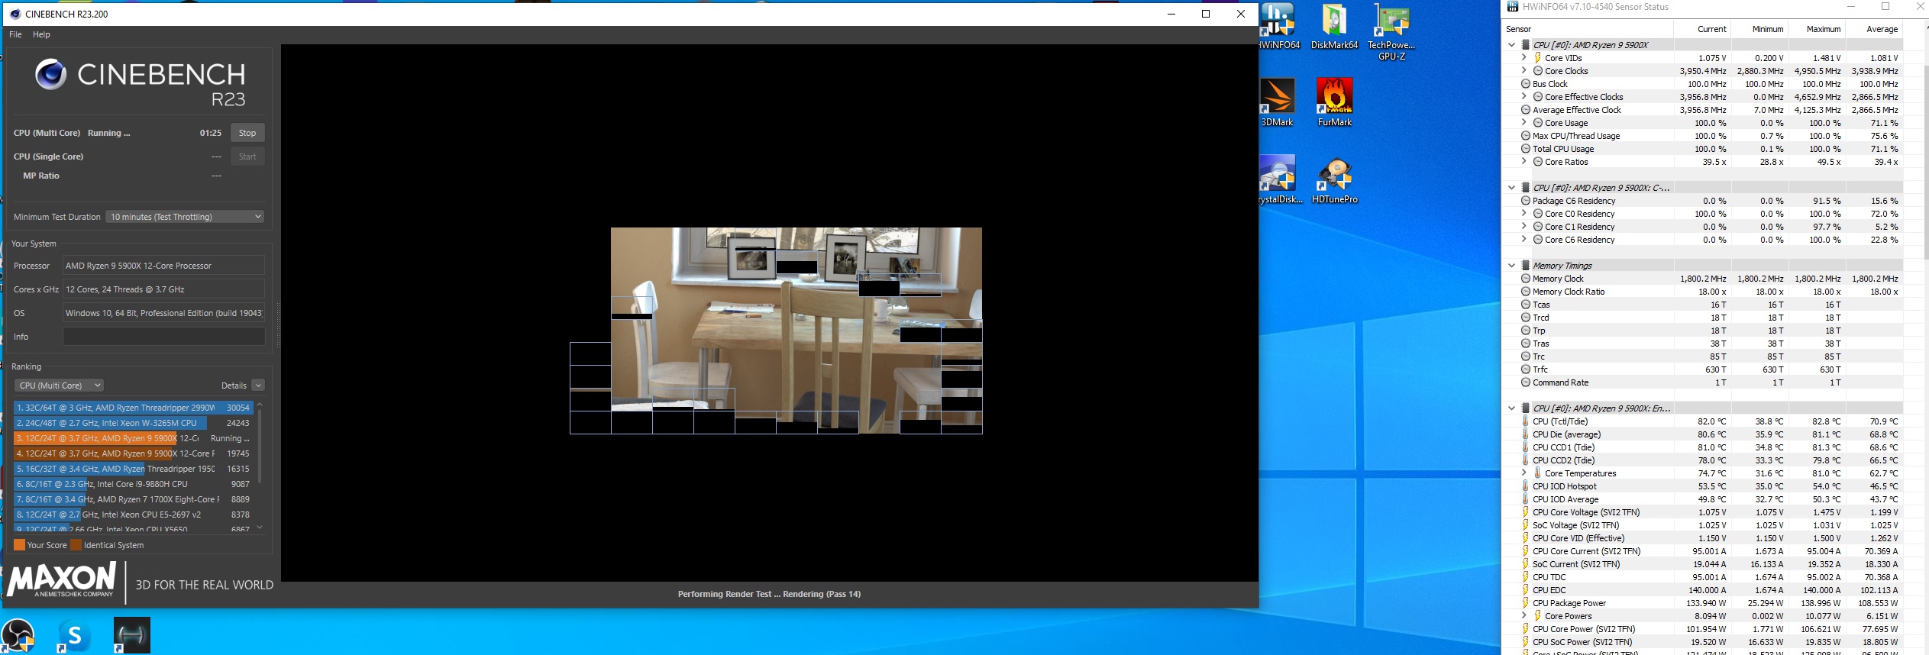The width and height of the screenshot is (1929, 655).
Task: Expand the Core Powers row
Action: tap(1524, 616)
